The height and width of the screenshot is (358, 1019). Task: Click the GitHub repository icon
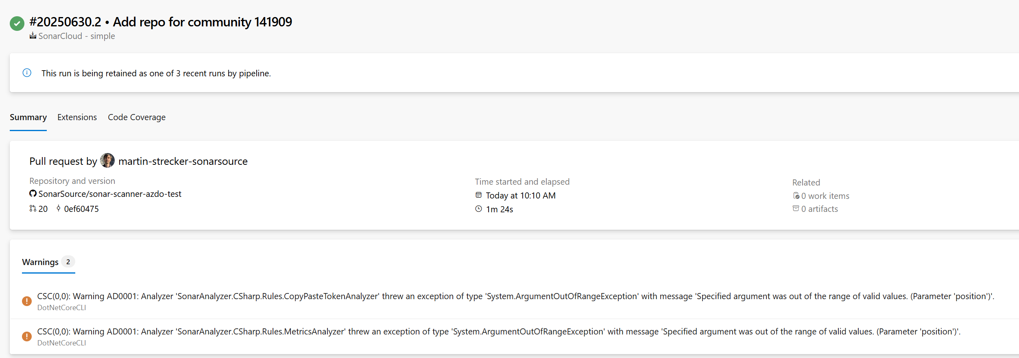point(33,194)
